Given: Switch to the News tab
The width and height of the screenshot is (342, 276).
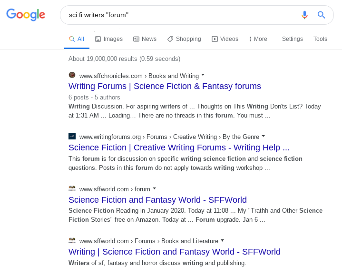Looking at the screenshot, I should pyautogui.click(x=145, y=39).
